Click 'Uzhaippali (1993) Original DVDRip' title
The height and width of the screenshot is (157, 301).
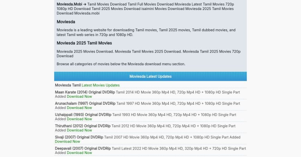(83, 115)
